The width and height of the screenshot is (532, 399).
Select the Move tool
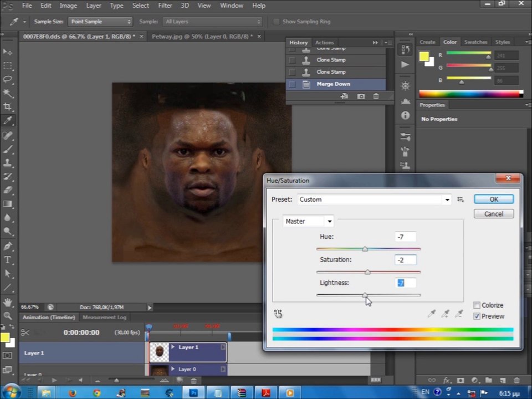7,52
